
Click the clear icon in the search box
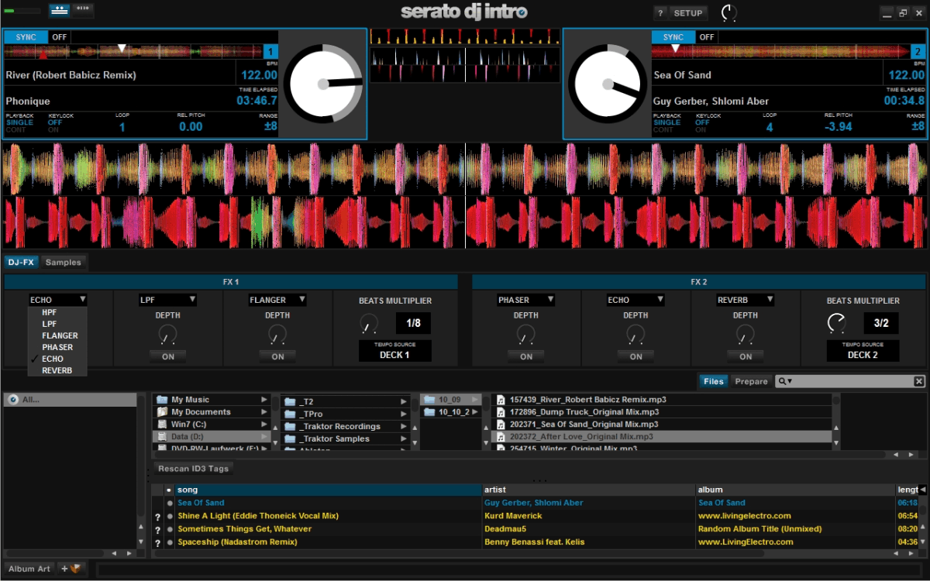(x=918, y=381)
